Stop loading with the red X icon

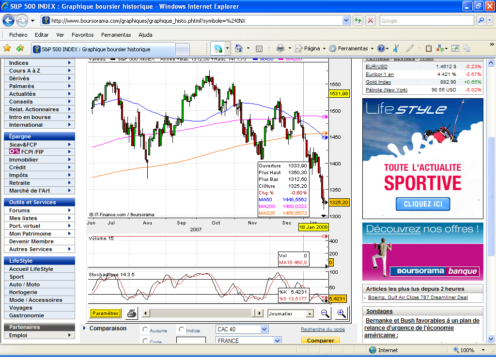point(370,20)
